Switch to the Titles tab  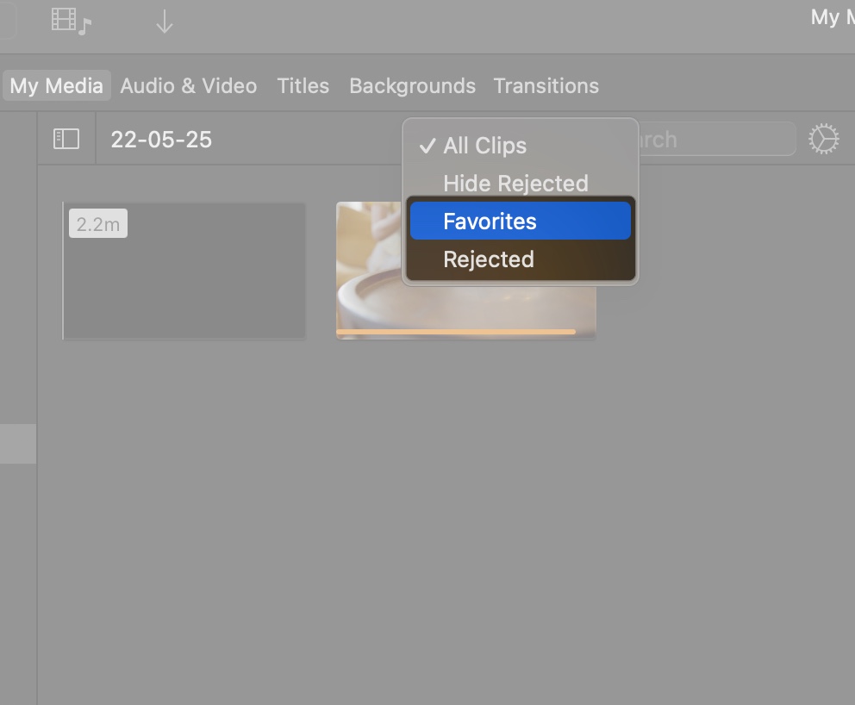coord(303,85)
